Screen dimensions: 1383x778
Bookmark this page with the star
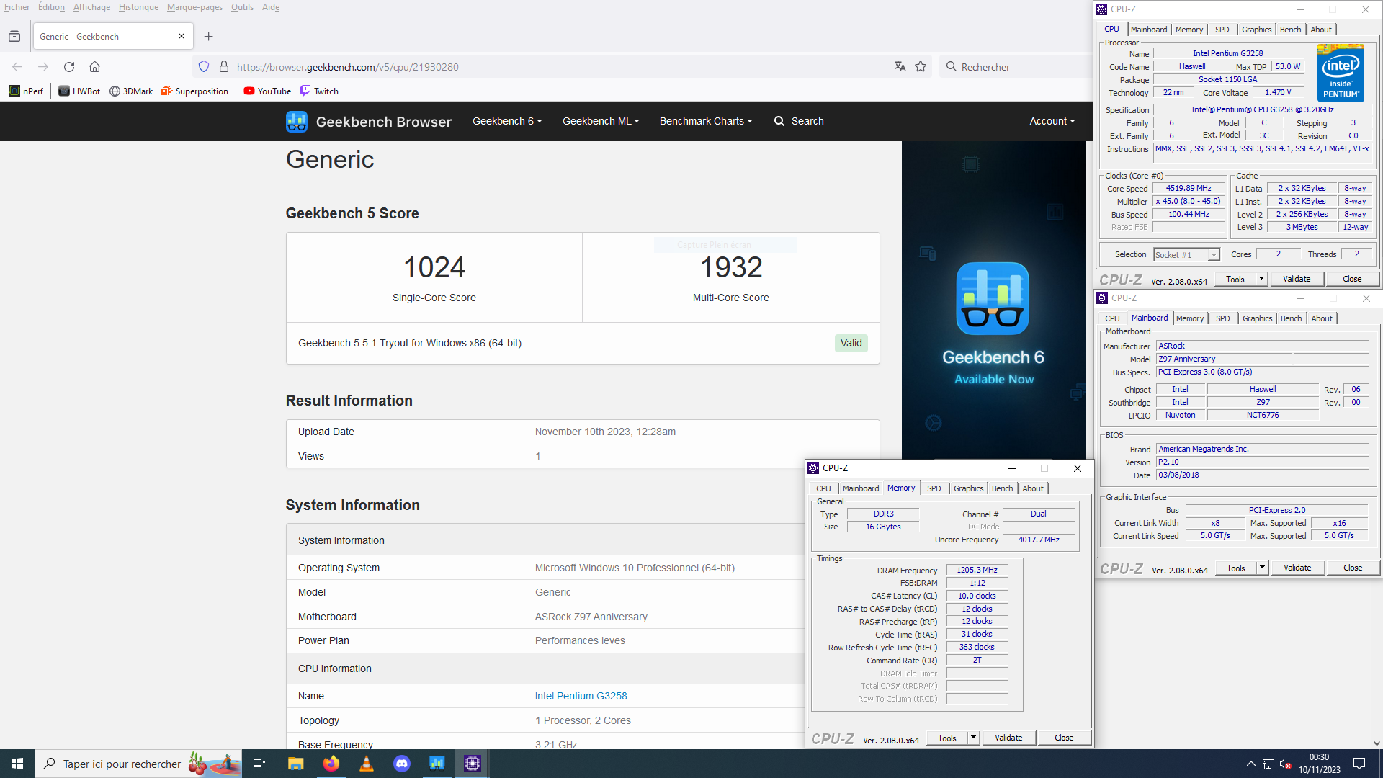click(x=921, y=67)
